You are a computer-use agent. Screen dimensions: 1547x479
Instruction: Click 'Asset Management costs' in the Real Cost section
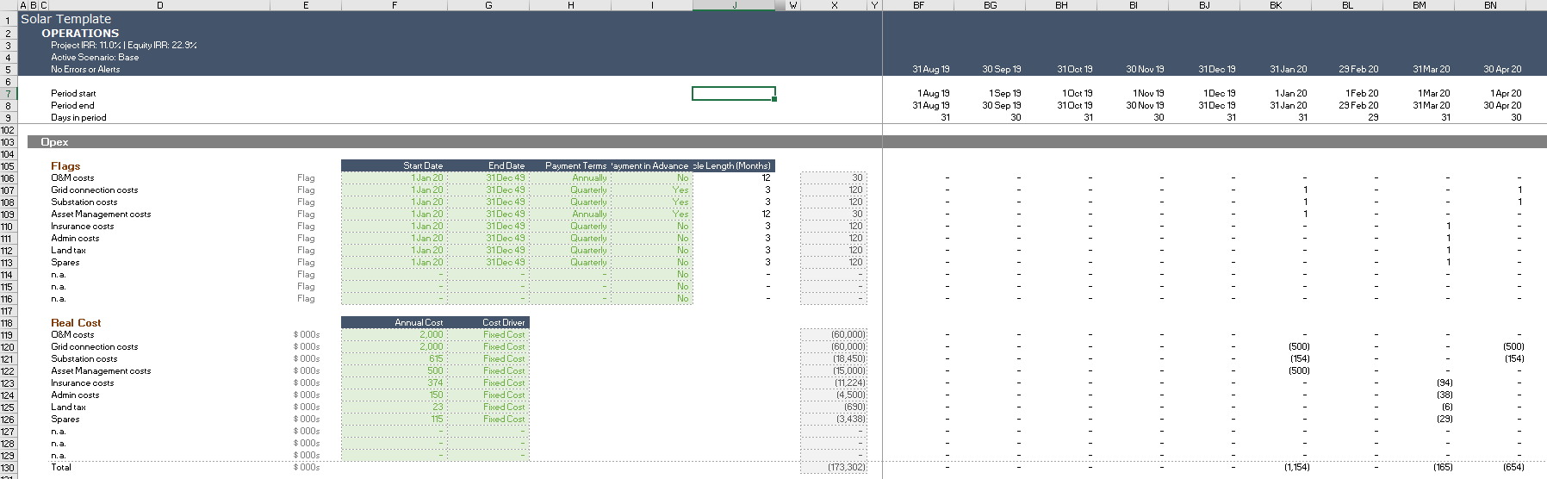(x=101, y=370)
